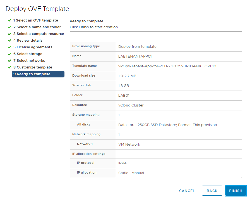This screenshot has width=252, height=199.
Task: Open step 2 Select a name and folder
Action: point(37,27)
